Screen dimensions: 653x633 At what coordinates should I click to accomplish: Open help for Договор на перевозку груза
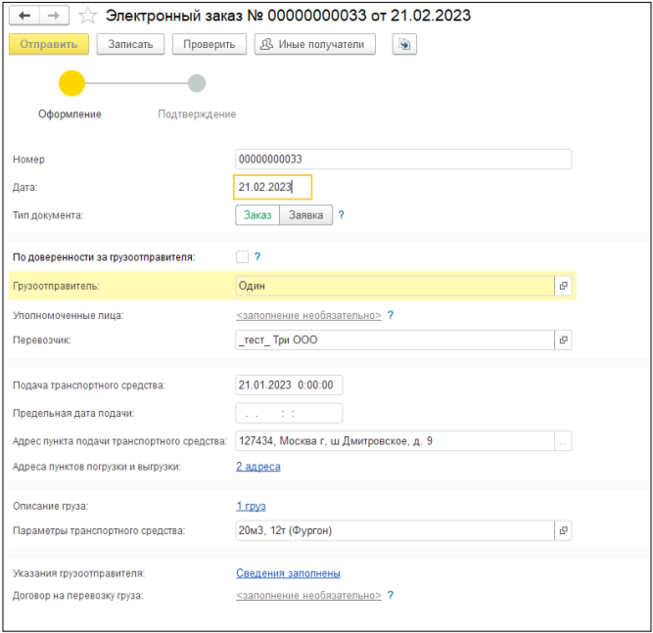tap(391, 595)
